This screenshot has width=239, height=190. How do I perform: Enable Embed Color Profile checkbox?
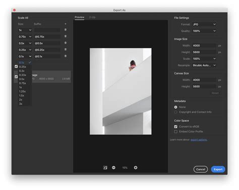tap(176, 131)
